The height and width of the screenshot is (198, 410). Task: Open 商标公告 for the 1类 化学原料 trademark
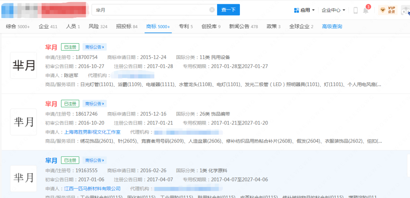pos(95,160)
